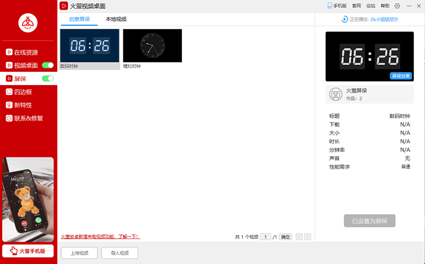This screenshot has height=264, width=425.
Task: Click the 火萤视频桌面 title bar app icon
Action: [x=64, y=6]
